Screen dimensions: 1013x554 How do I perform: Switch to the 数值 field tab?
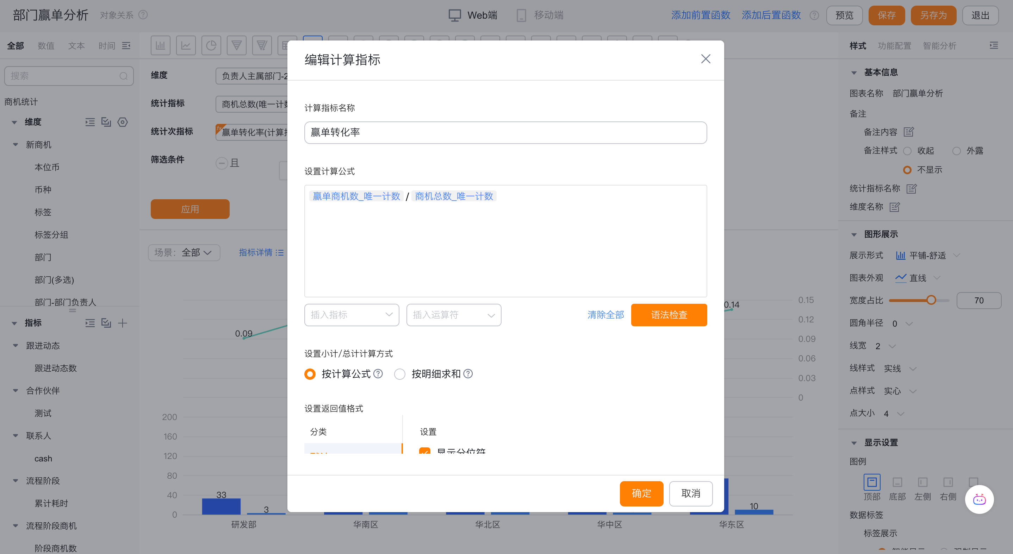(46, 46)
